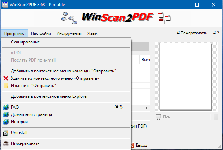The width and height of the screenshot is (223, 150).
Task: Click the red X icon beside Удалить
Action: 6,78
